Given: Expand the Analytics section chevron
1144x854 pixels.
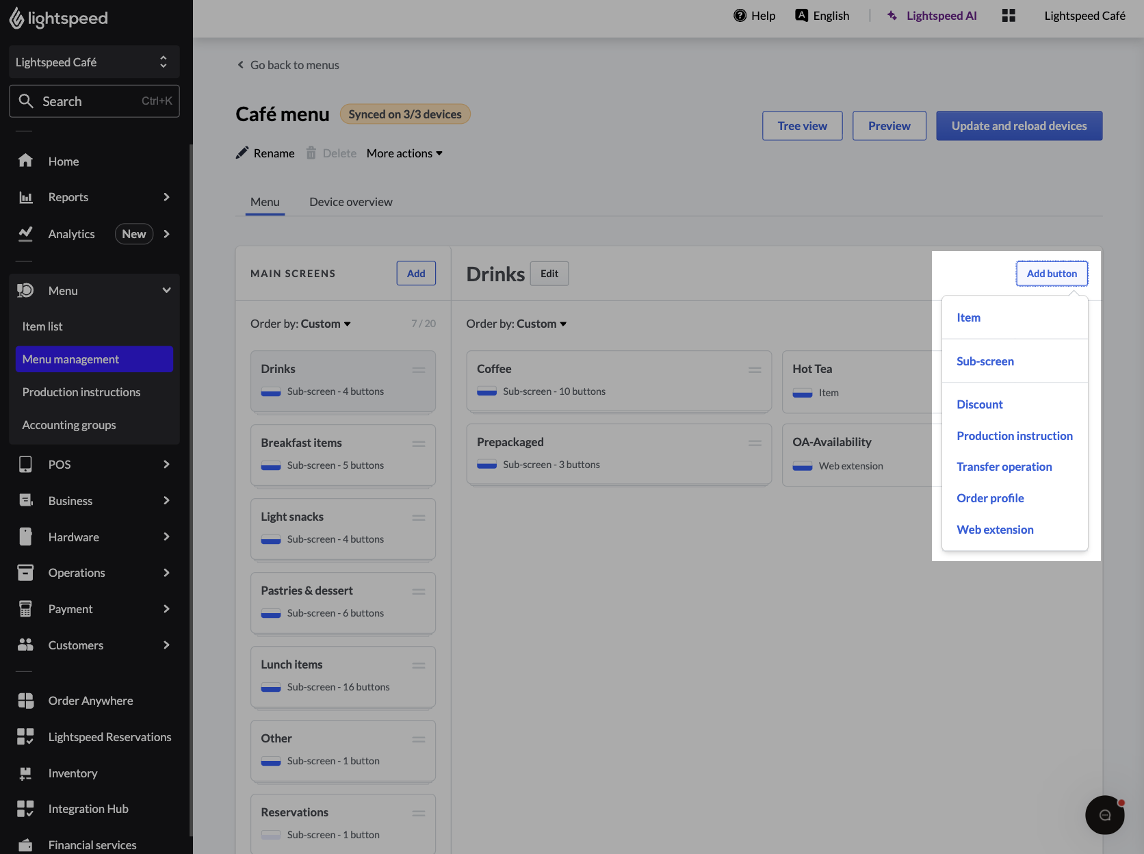Looking at the screenshot, I should 166,234.
